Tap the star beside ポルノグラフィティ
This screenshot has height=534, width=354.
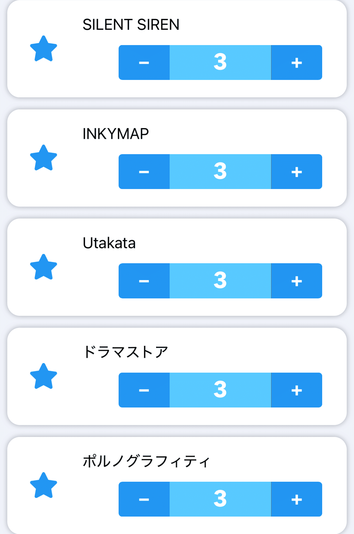44,486
